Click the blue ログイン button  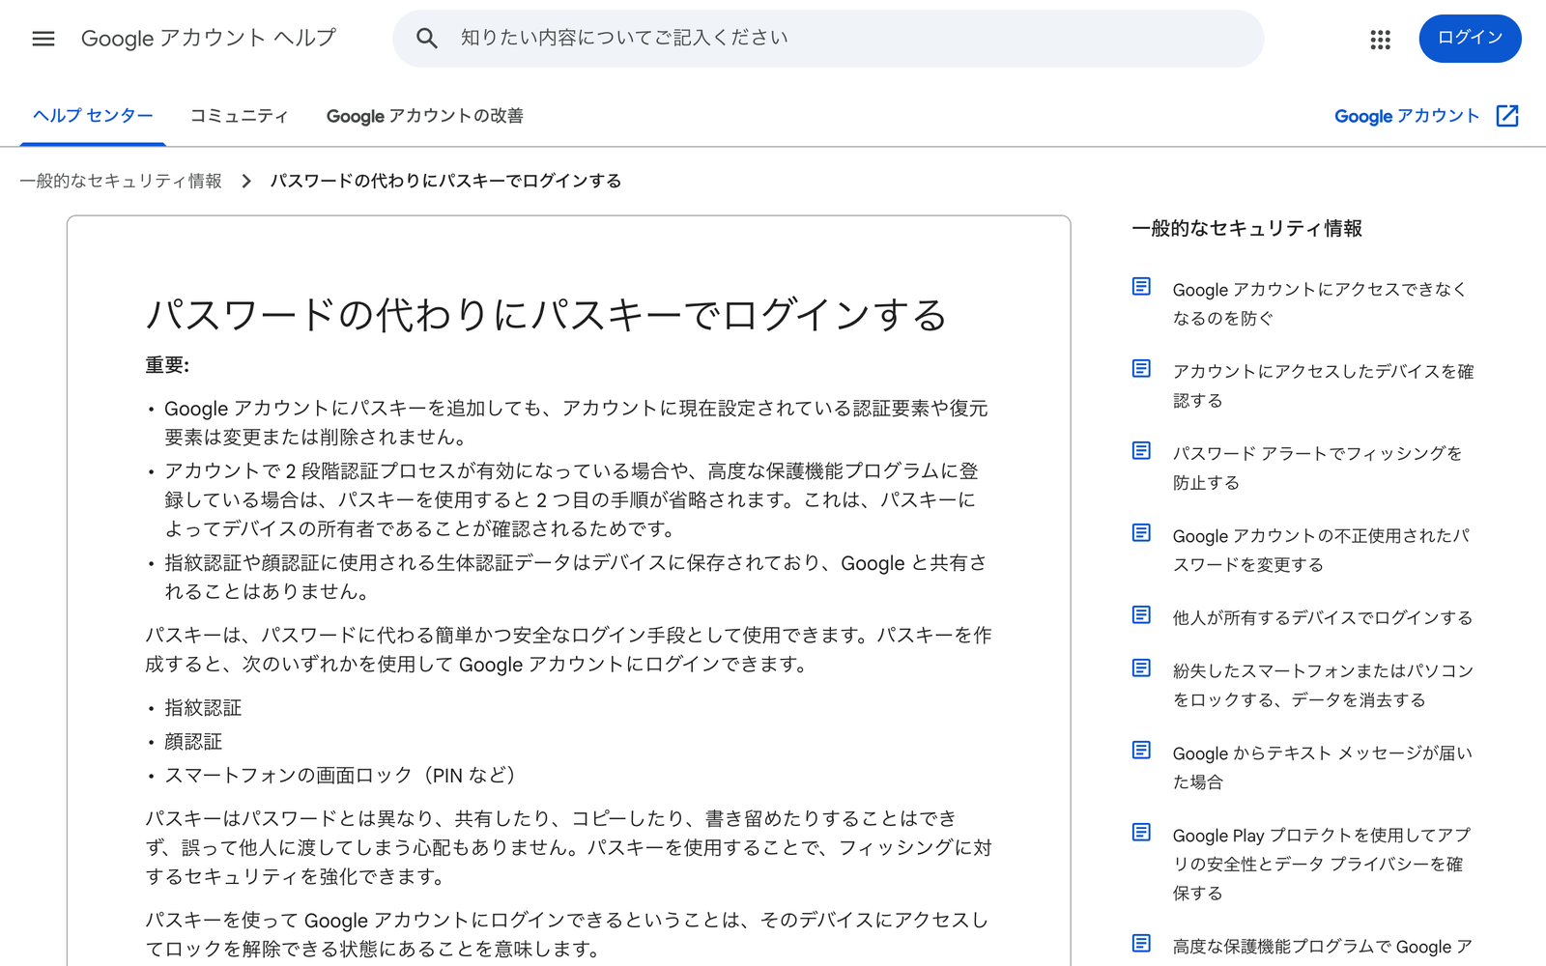(x=1470, y=39)
